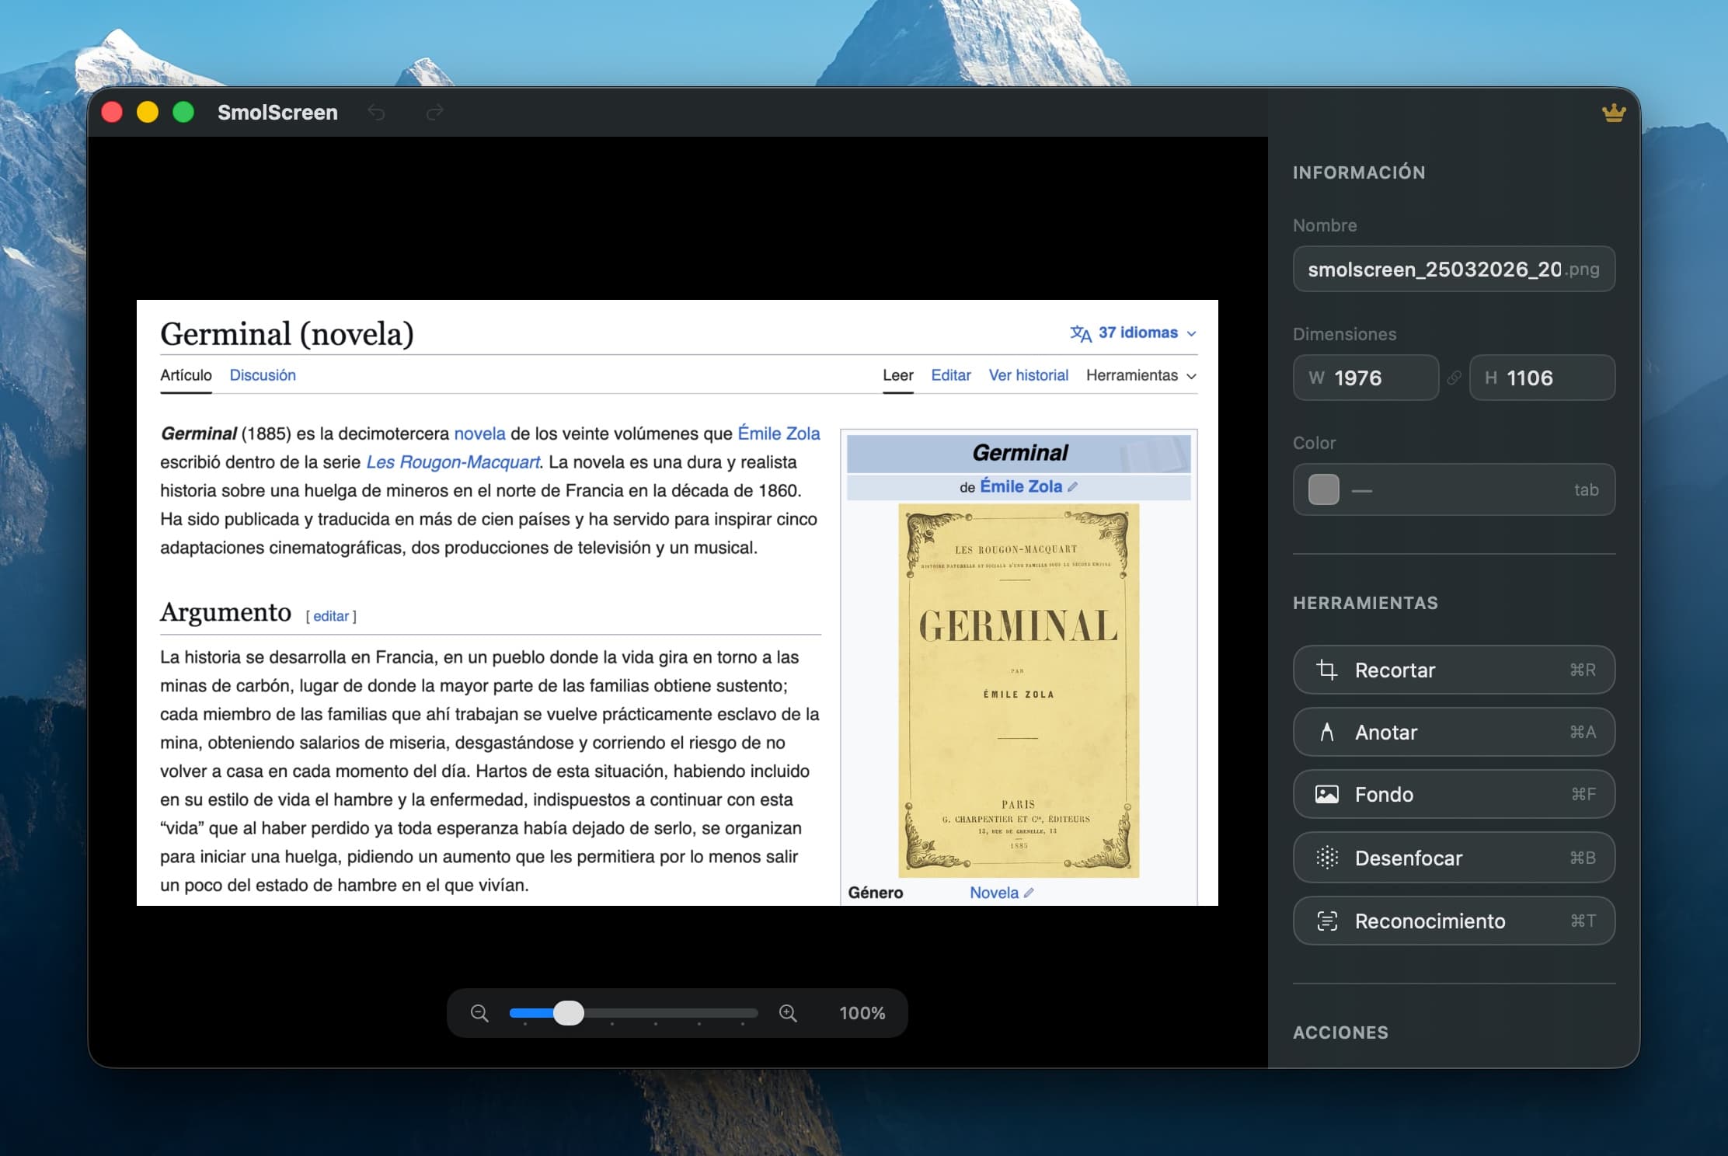Click the 100% zoom level text
This screenshot has height=1156, width=1728.
(862, 1013)
